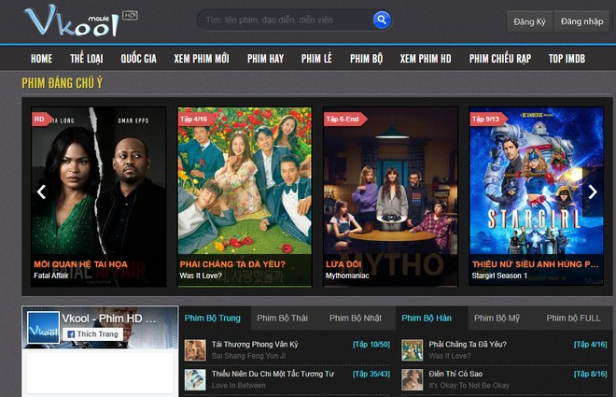
Task: Click the THIẾU NỮ SIÊU ANH HÙNG title
Action: click(x=535, y=264)
